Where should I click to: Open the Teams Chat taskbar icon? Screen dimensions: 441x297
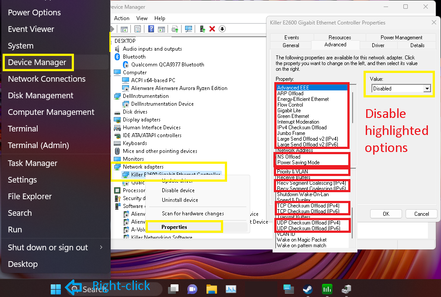point(192,289)
